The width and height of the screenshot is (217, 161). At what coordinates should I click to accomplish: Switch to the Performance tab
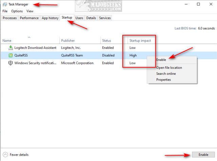click(x=29, y=18)
